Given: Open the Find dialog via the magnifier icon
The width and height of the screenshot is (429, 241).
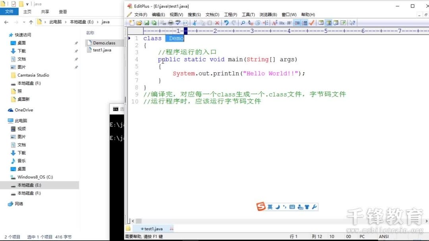Looking at the screenshot, I should click(242, 23).
